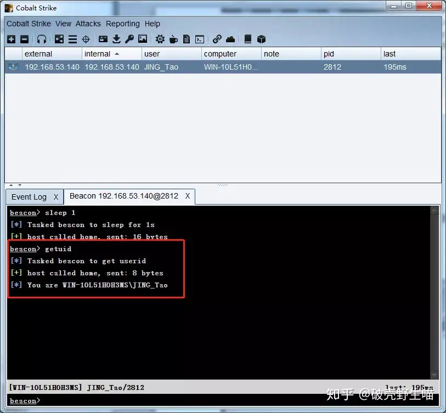Screen dimensions: 446x413
Task: Click the 'getuid' command line in console
Action: [x=41, y=249]
